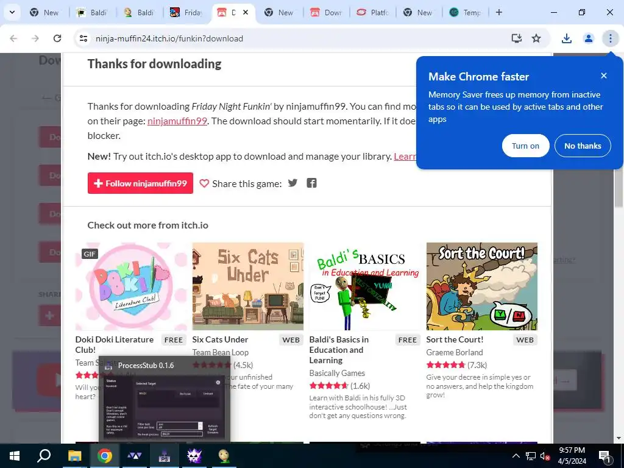This screenshot has height=468, width=624.
Task: Switch to the Friday Night Funkin tab
Action: pos(186,12)
